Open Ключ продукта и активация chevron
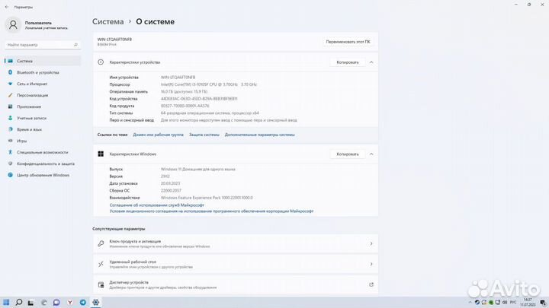The height and width of the screenshot is (308, 549). [x=371, y=244]
